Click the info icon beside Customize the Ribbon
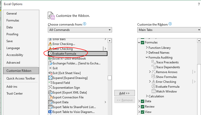 (170, 24)
